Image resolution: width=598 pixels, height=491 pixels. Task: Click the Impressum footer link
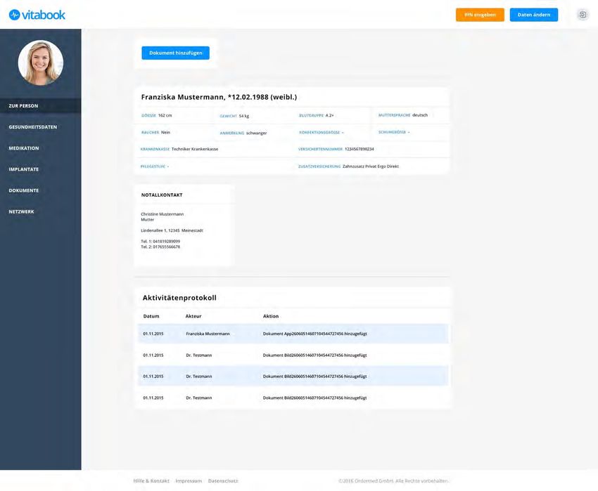pyautogui.click(x=189, y=481)
